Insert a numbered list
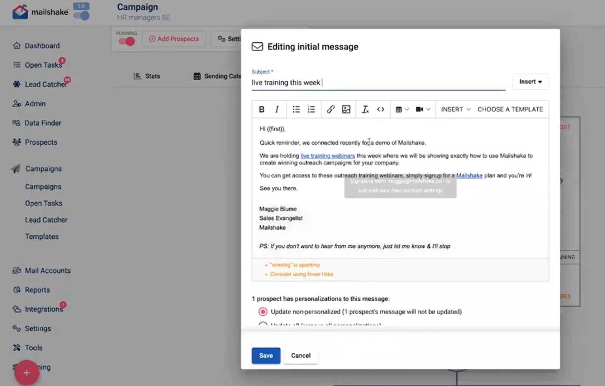The width and height of the screenshot is (605, 386). coord(311,109)
